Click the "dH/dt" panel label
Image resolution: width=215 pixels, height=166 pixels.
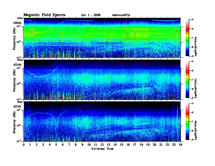[x=17, y=23]
